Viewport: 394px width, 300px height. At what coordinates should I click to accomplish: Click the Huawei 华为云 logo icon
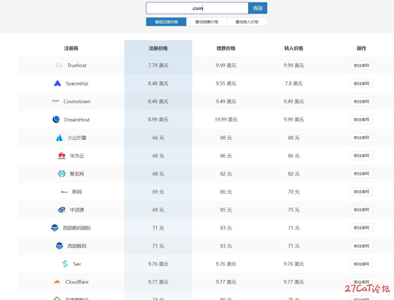pyautogui.click(x=62, y=156)
